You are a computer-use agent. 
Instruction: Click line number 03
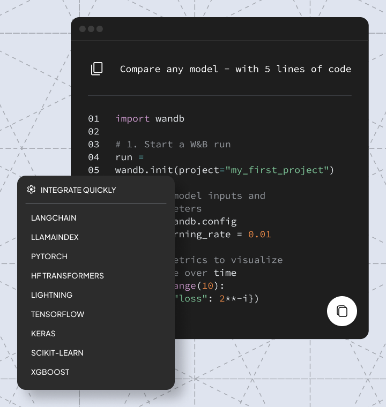(x=94, y=144)
